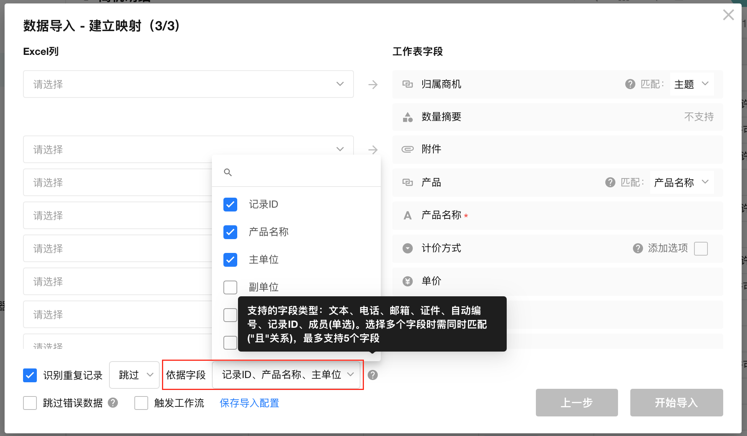This screenshot has height=436, width=747.
Task: Open first Excel列 请选择 selector
Action: (188, 84)
